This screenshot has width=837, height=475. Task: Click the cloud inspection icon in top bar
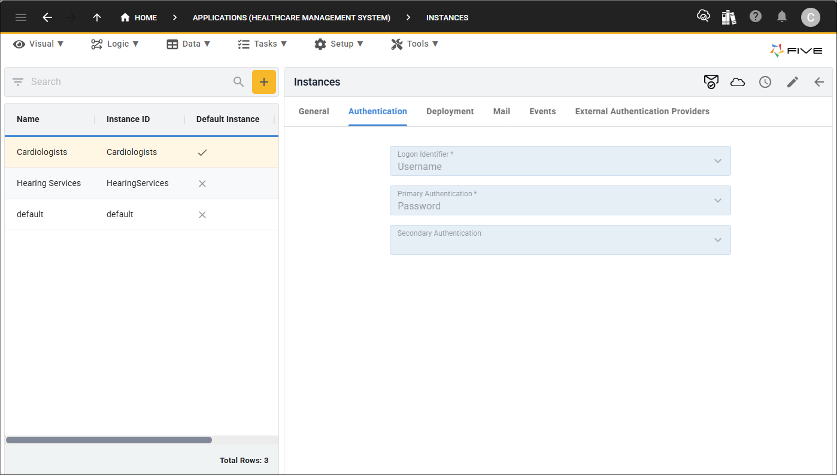703,16
